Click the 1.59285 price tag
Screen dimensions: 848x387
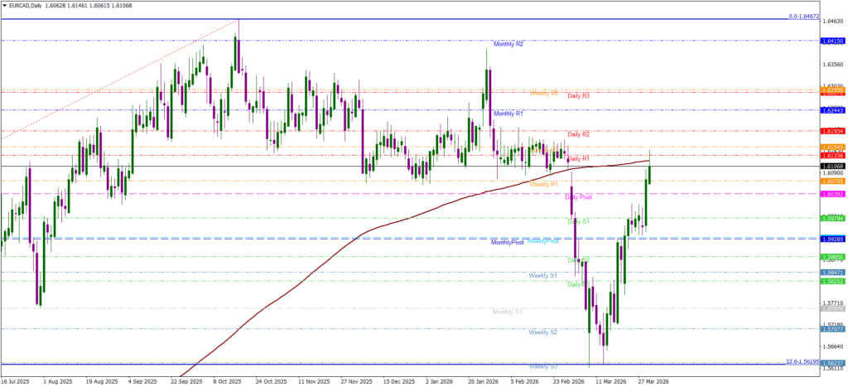tap(831, 239)
